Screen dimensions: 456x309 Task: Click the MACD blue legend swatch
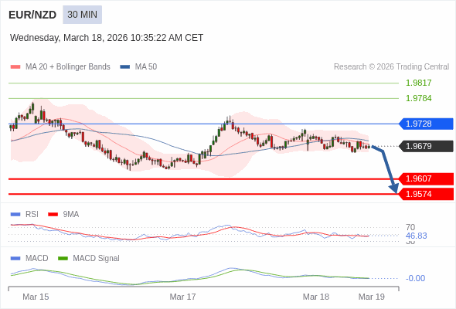click(15, 259)
